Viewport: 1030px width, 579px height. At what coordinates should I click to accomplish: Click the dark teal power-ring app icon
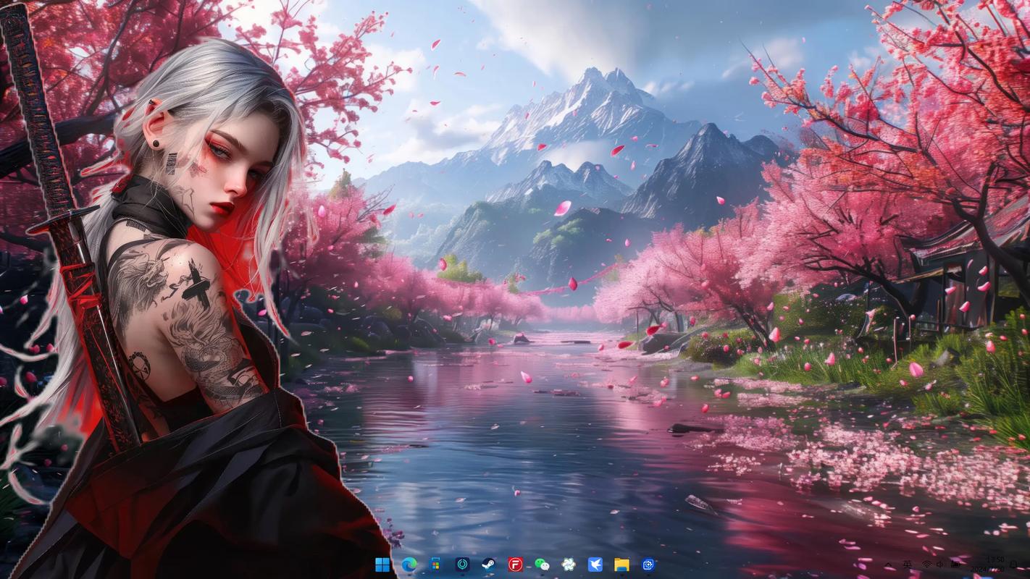pyautogui.click(x=462, y=565)
